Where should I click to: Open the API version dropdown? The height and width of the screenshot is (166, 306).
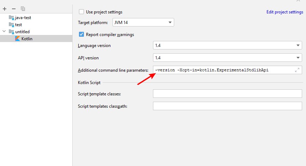click(x=227, y=58)
